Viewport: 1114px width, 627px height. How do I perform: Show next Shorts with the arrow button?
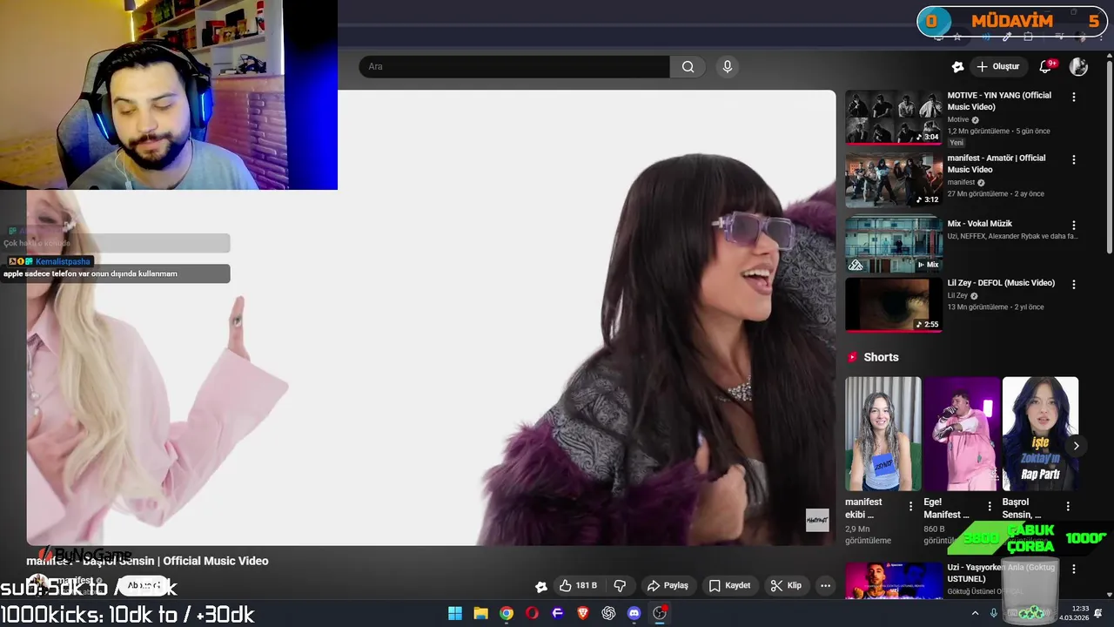[x=1077, y=446]
